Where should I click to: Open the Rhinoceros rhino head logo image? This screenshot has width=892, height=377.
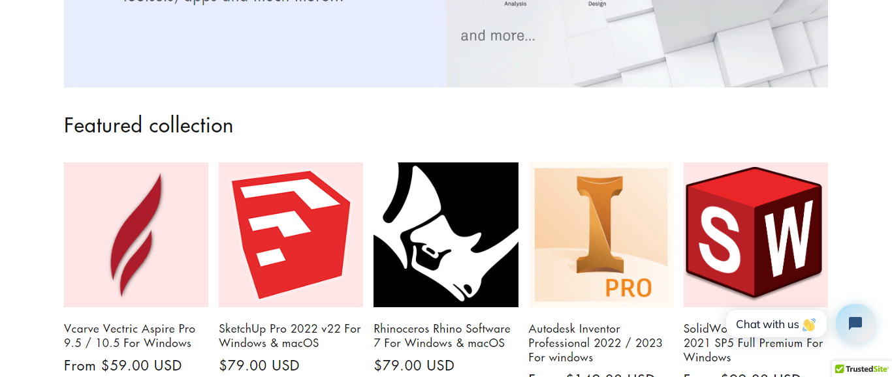pos(446,235)
